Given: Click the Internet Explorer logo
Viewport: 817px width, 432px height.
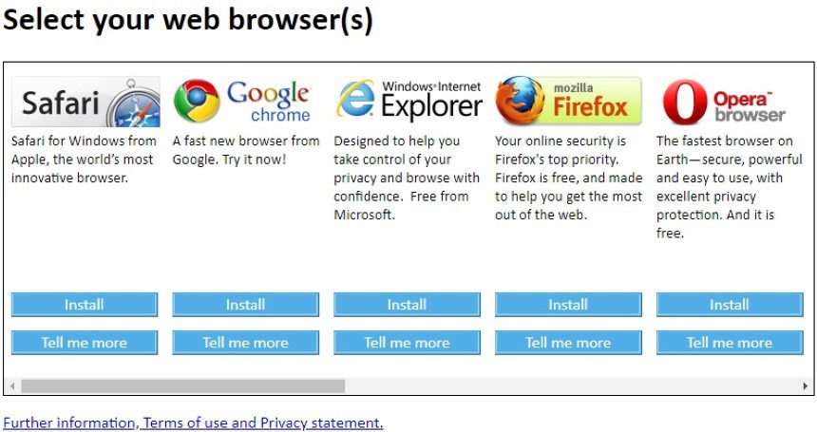Looking at the screenshot, I should (409, 101).
